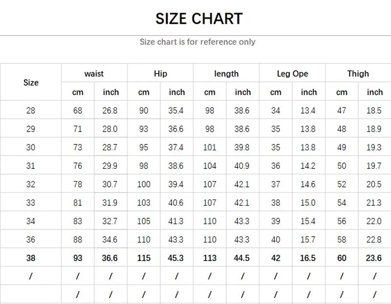Click length inch value 40.9
Screen dimensions: 391x304
(241, 166)
